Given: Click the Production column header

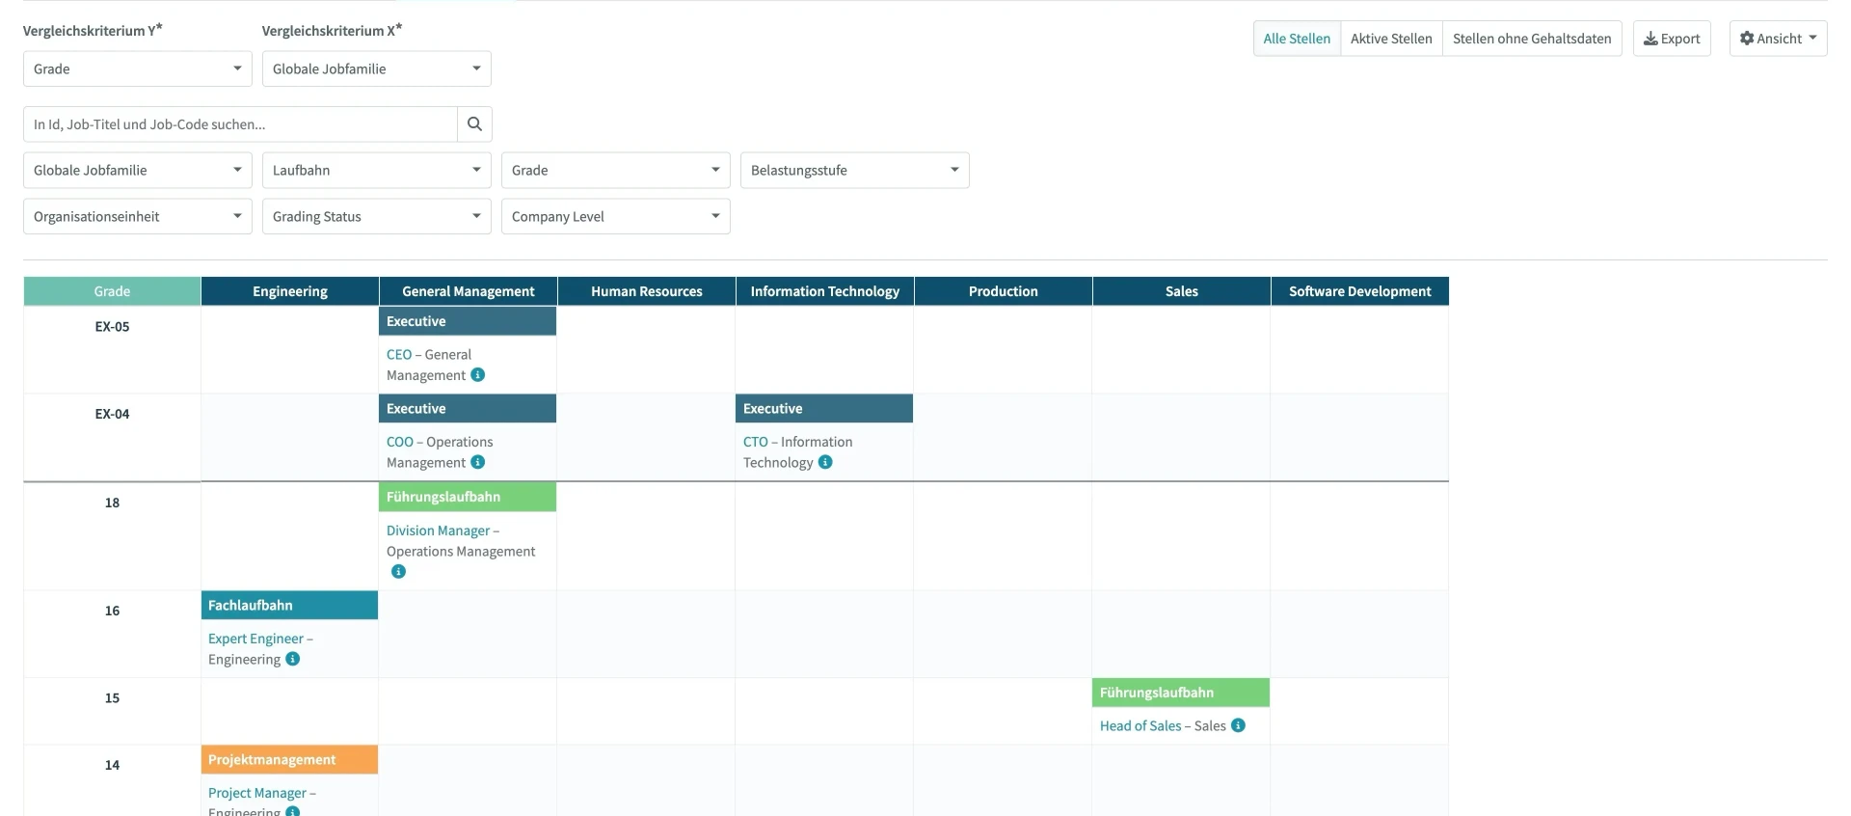Looking at the screenshot, I should point(1004,291).
